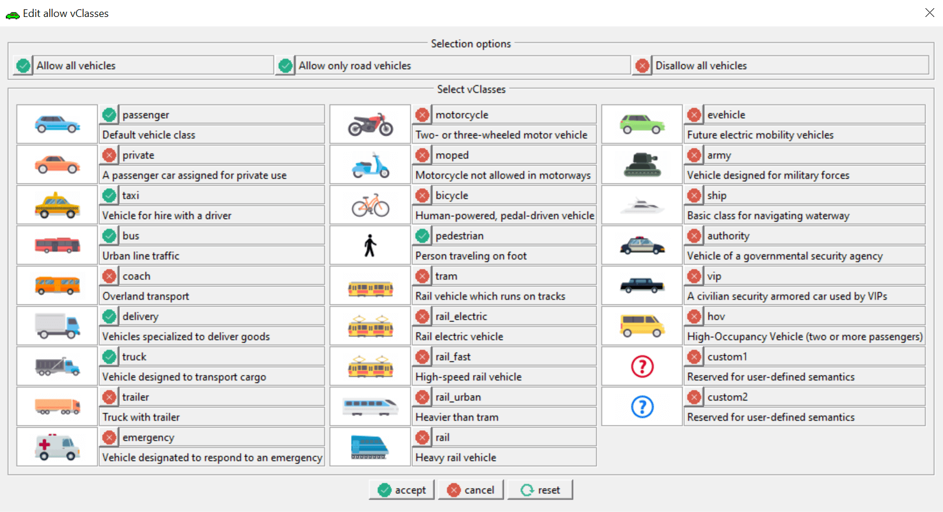943x512 pixels.
Task: Click the blue passenger car icon
Action: pos(57,124)
